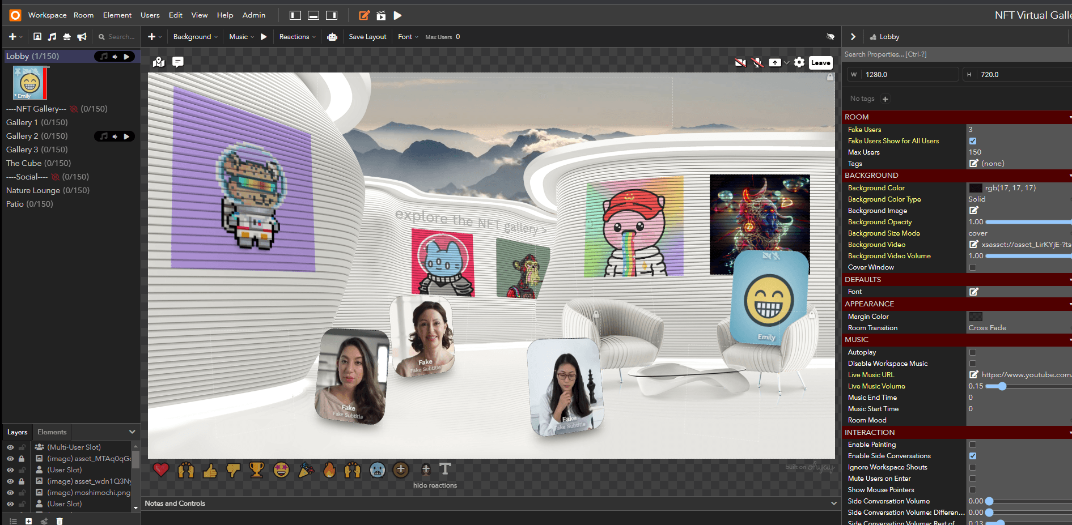The width and height of the screenshot is (1072, 525).
Task: Open the Workspace menu
Action: coord(47,15)
